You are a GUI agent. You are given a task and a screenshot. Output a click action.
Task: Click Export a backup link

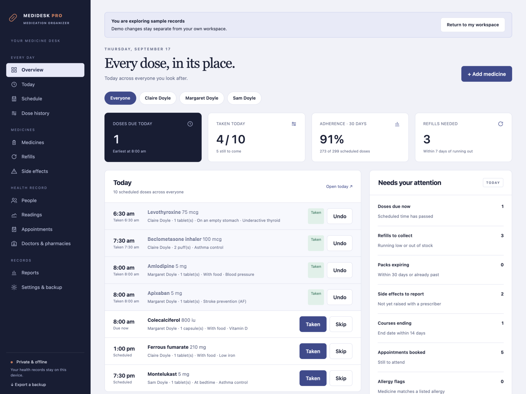coord(28,384)
